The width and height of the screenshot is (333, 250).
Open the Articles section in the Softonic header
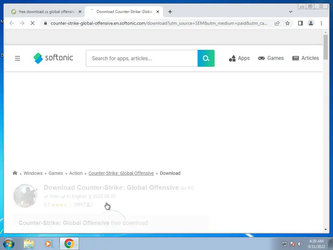tap(306, 58)
